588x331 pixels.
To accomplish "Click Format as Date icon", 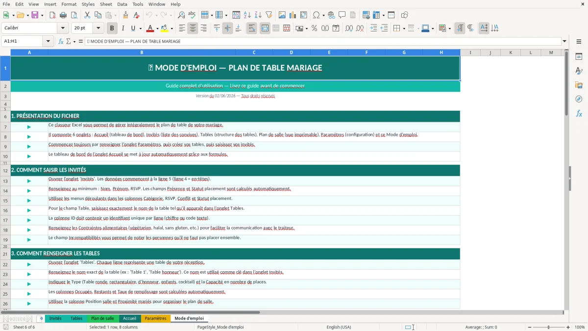I will coord(336,28).
